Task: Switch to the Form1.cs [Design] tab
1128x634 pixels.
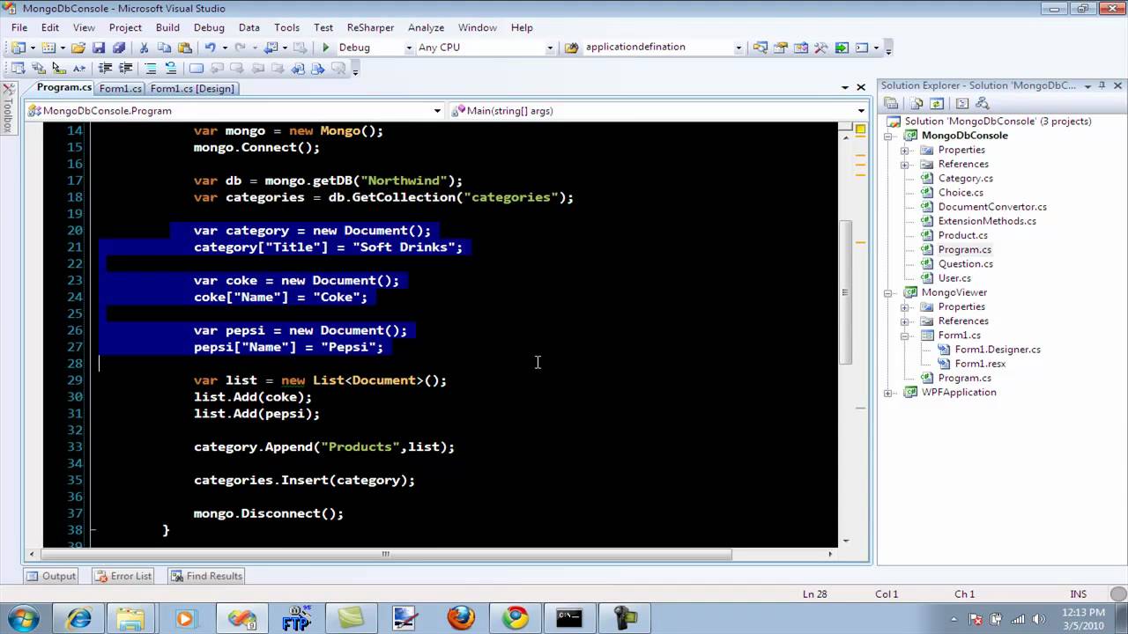Action: [x=192, y=88]
